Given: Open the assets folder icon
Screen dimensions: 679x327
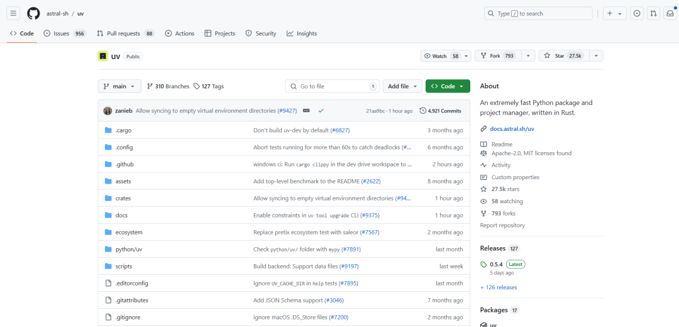Looking at the screenshot, I should [108, 181].
